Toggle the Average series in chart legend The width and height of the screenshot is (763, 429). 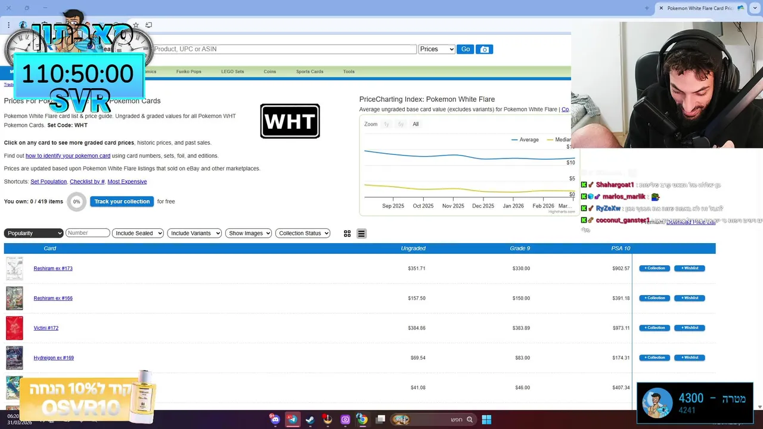(525, 139)
